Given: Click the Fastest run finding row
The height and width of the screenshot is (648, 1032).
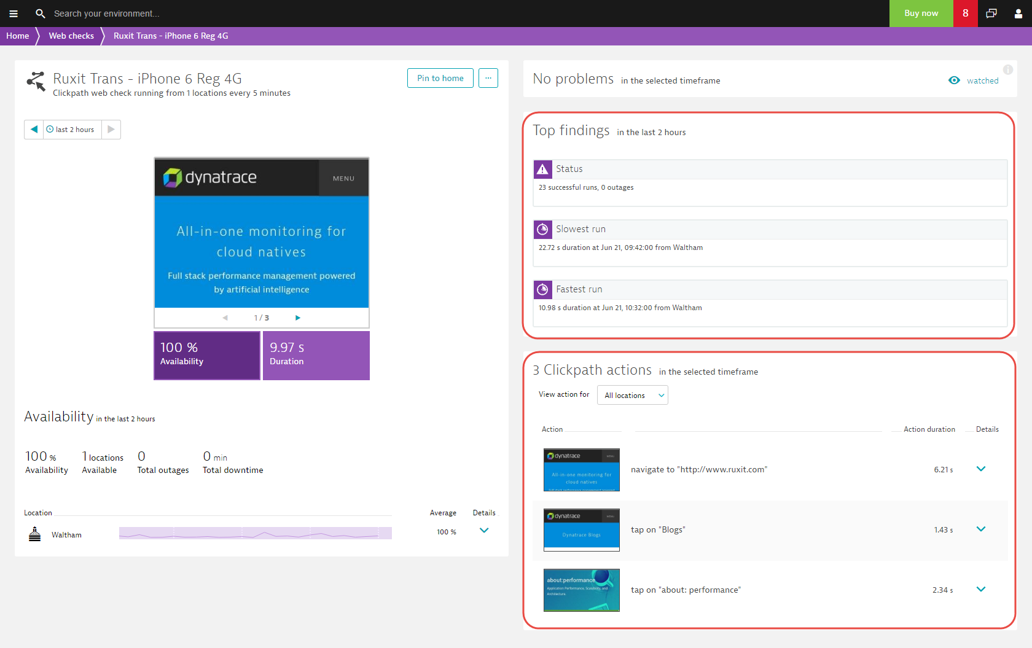Looking at the screenshot, I should 770,303.
